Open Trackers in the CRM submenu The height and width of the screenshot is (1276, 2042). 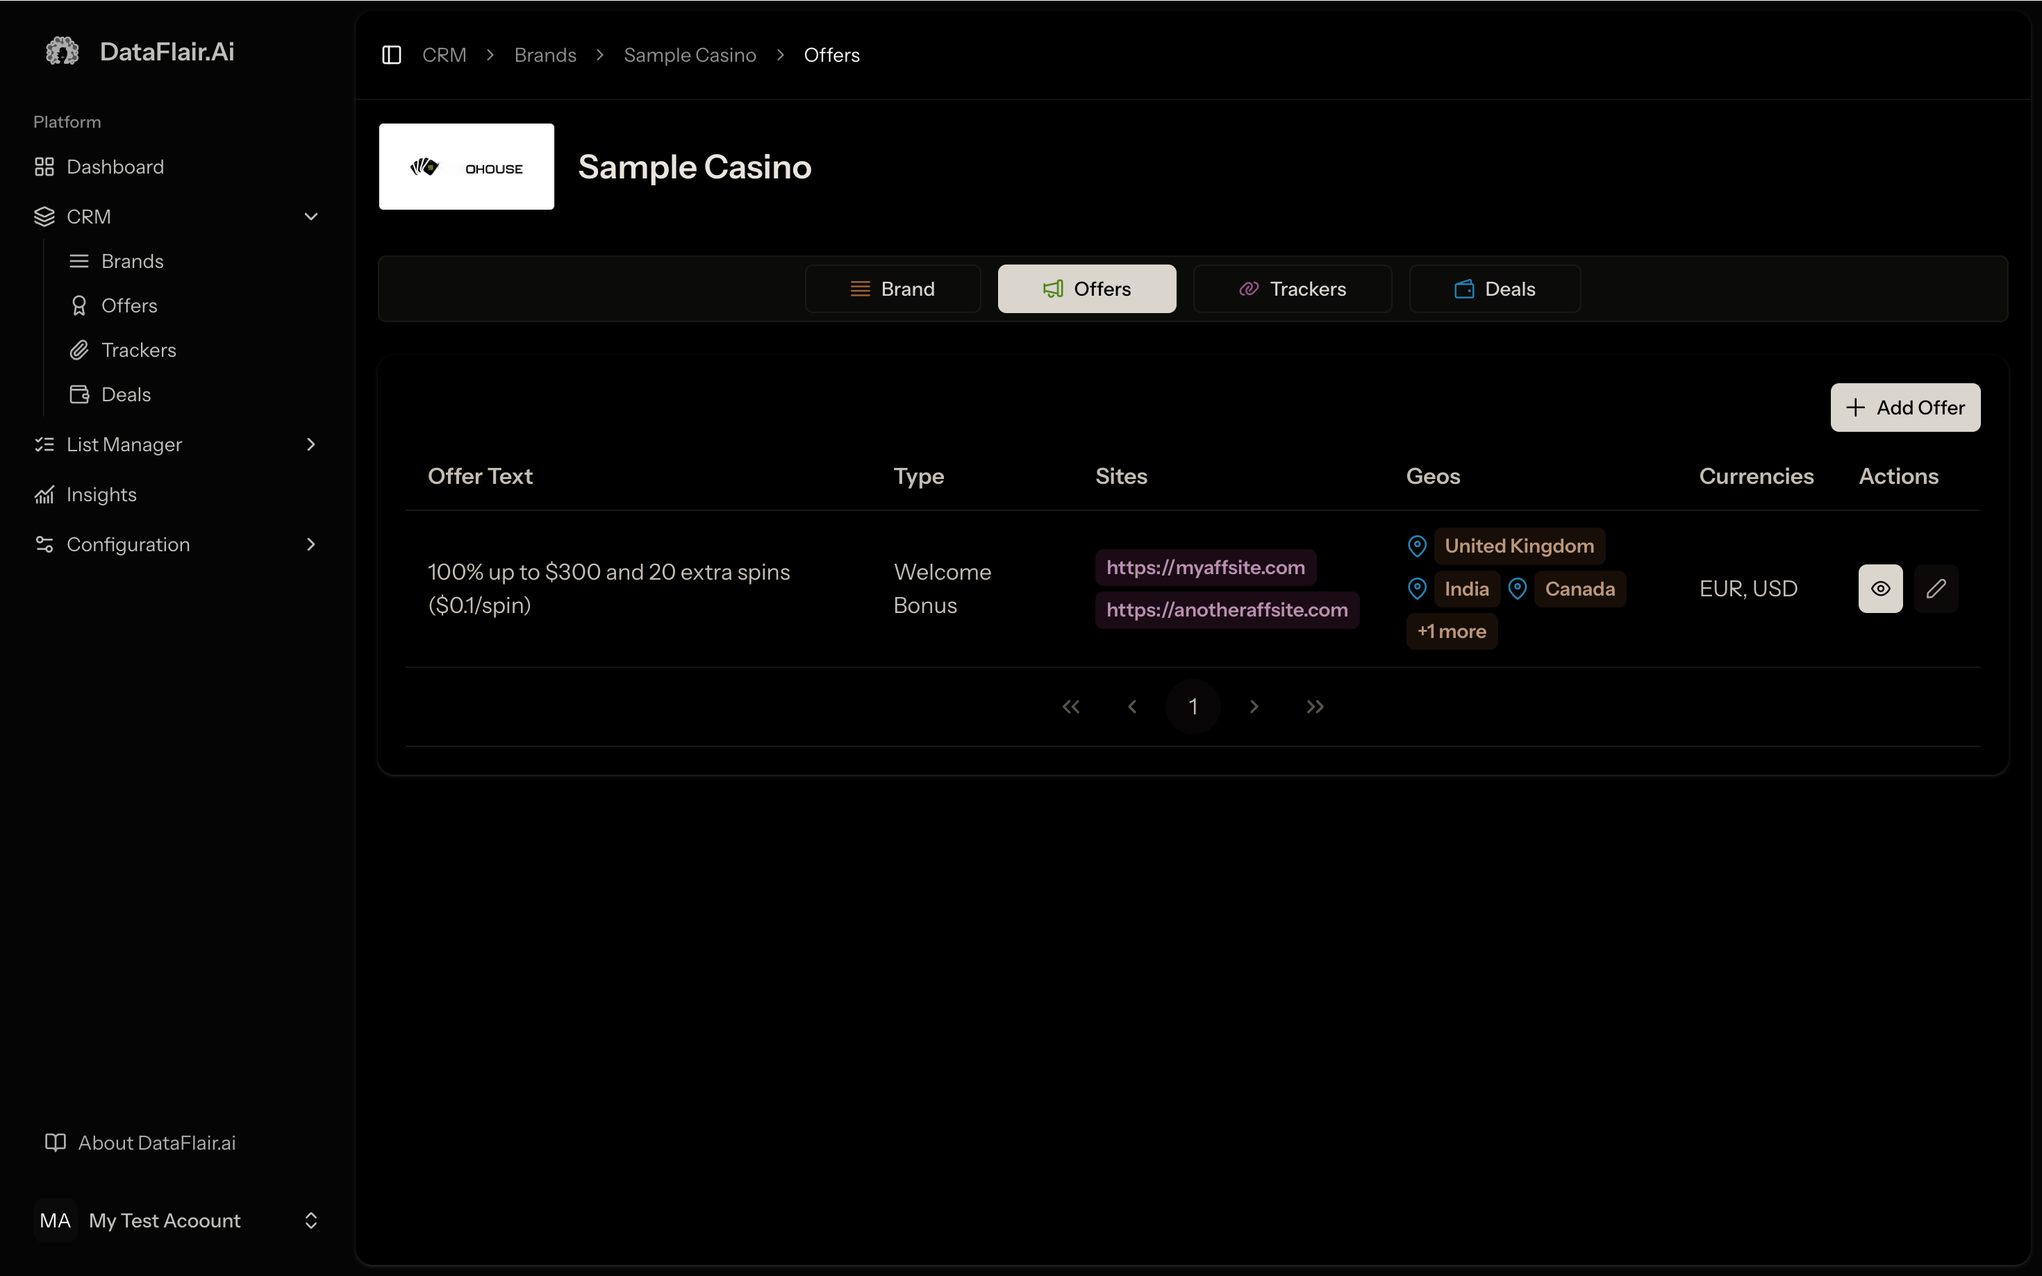(x=138, y=350)
